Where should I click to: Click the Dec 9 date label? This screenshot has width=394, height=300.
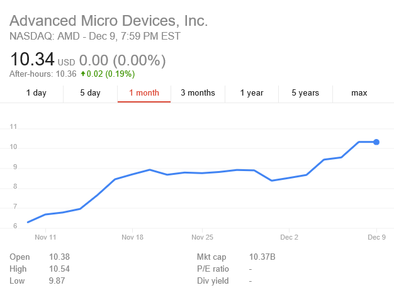[x=376, y=237]
